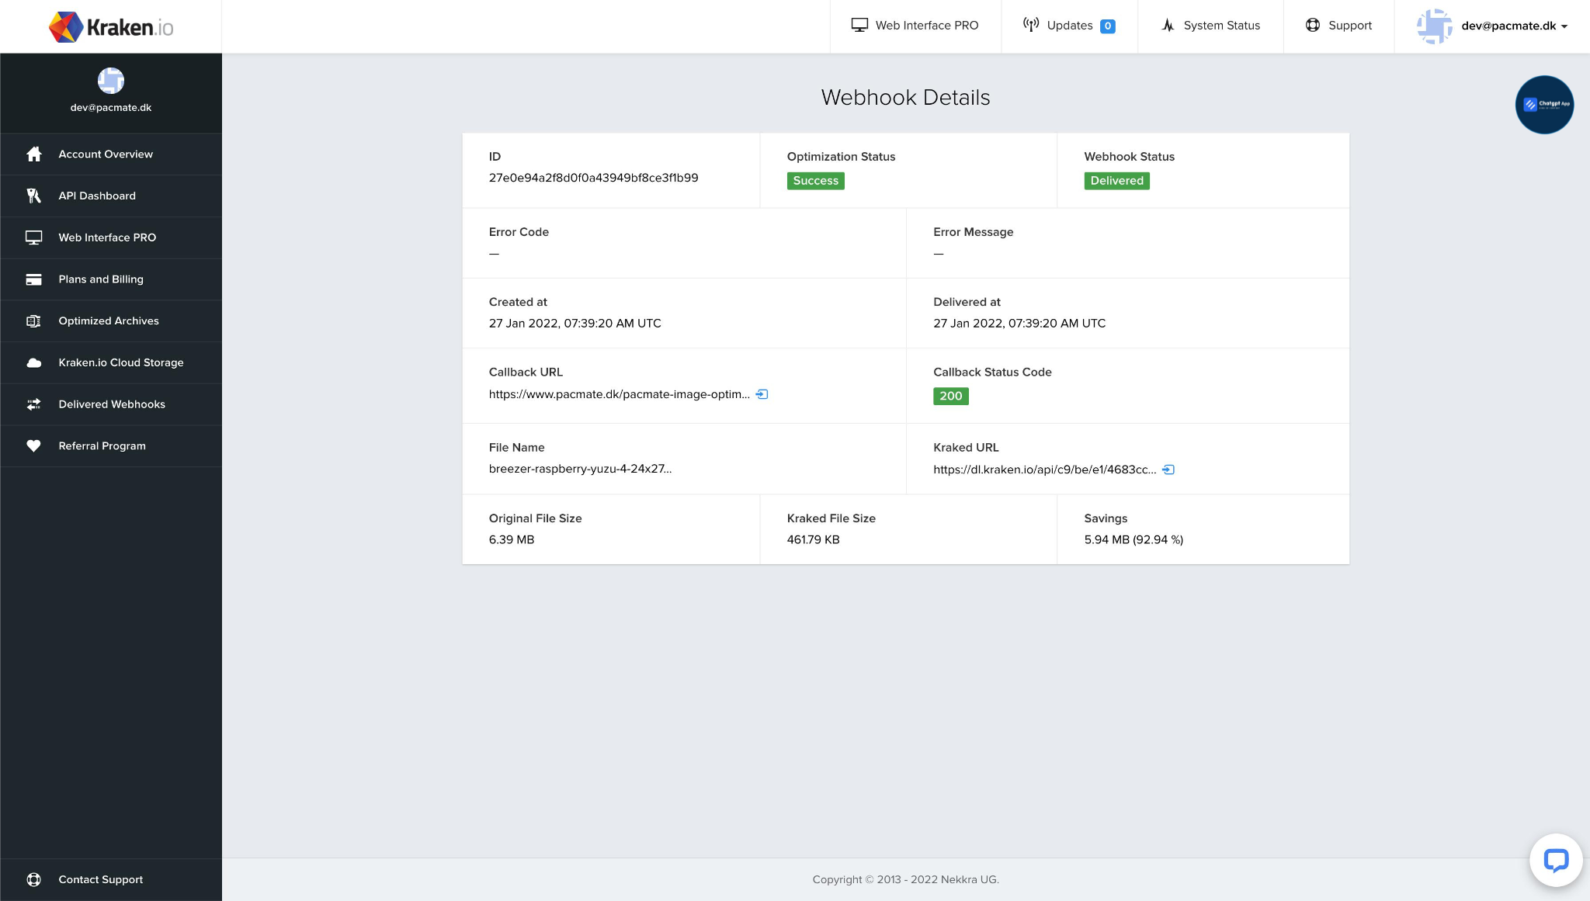Viewport: 1590px width, 901px height.
Task: Open Plans and Billing in sidebar
Action: tap(111, 279)
